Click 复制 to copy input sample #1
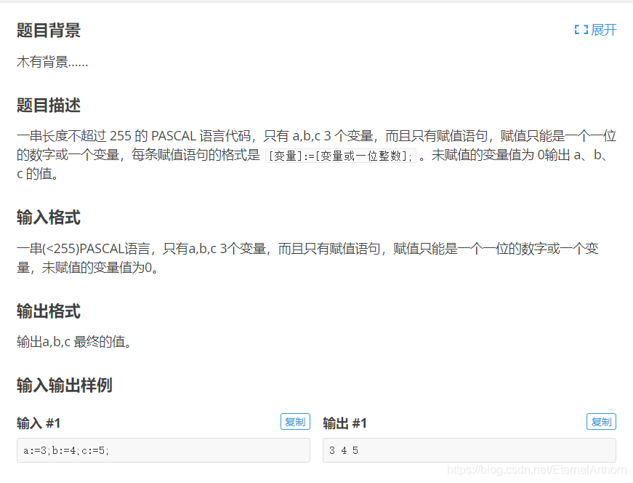Screen dimensions: 633x483 click(x=295, y=421)
